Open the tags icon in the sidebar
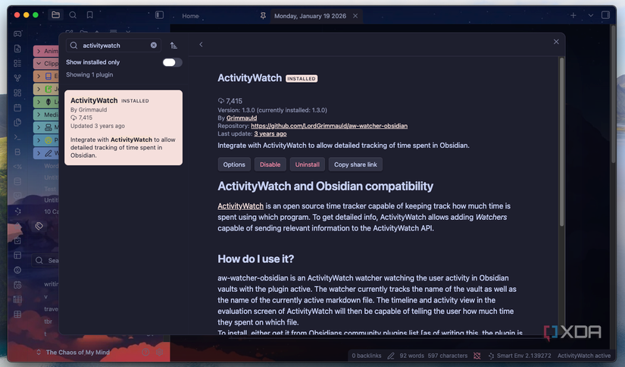This screenshot has width=625, height=367. click(x=39, y=226)
